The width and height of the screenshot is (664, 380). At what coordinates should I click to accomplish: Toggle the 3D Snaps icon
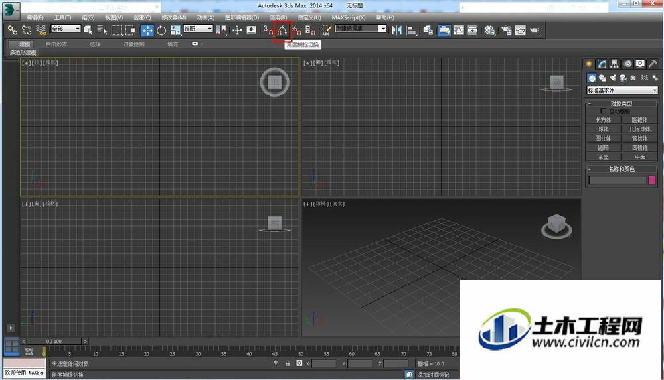268,30
